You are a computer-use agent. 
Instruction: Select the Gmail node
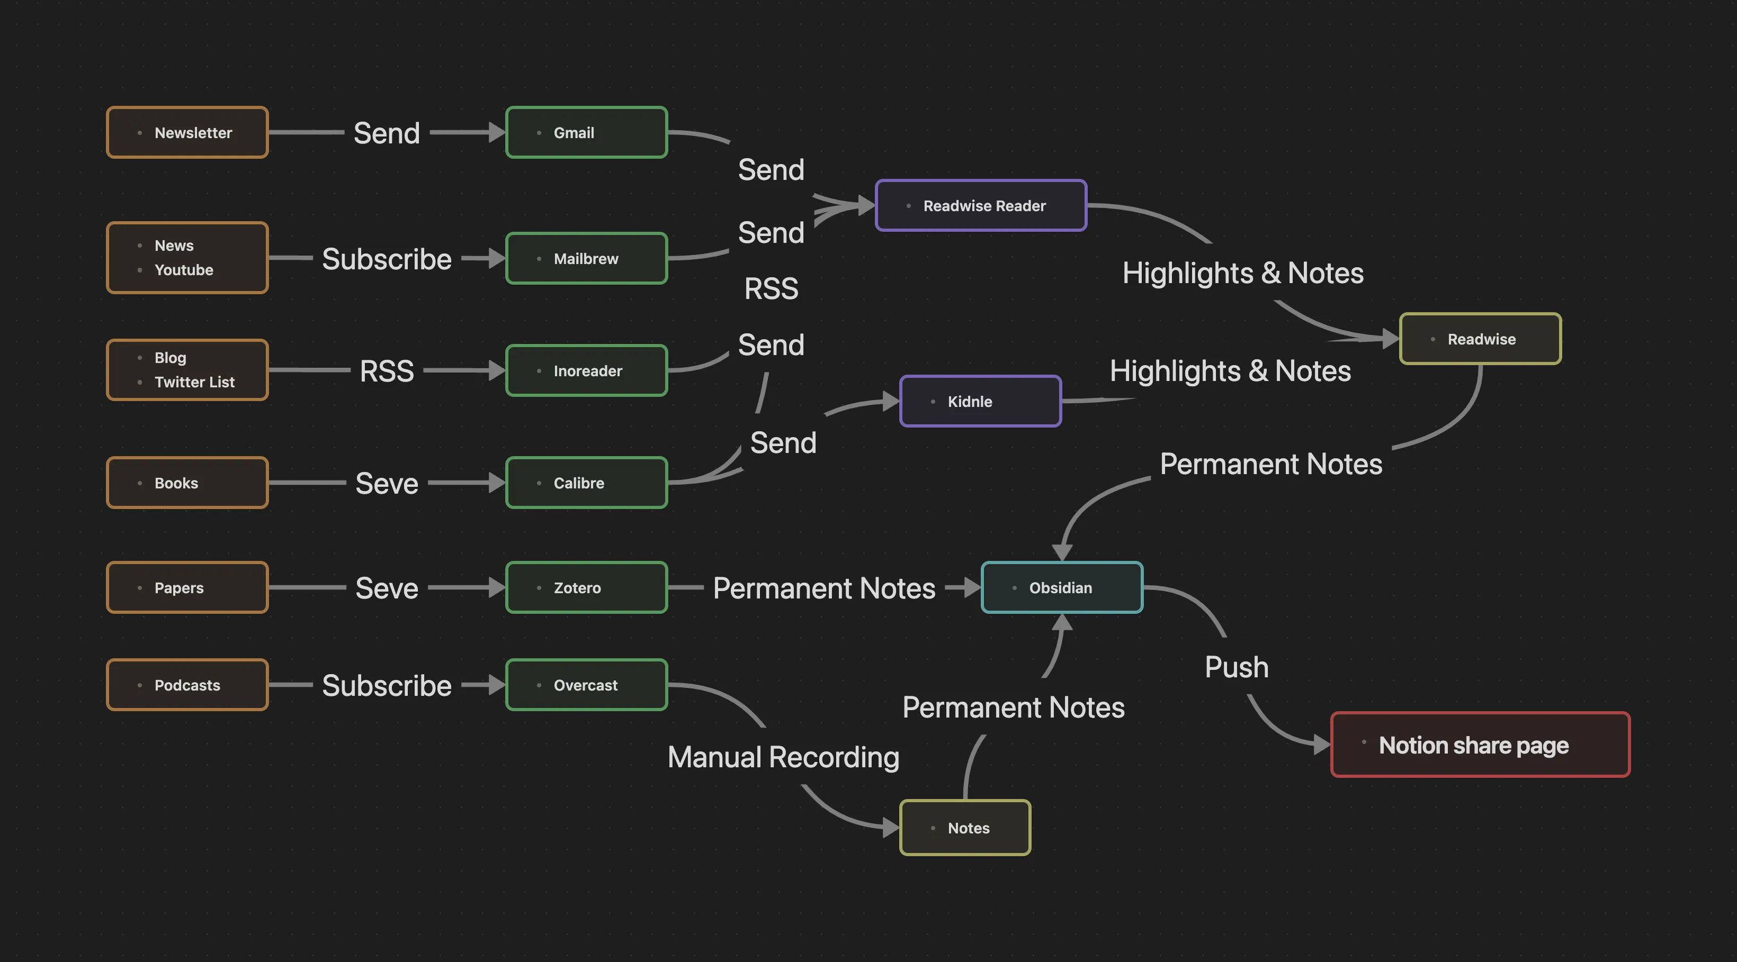[x=587, y=133]
